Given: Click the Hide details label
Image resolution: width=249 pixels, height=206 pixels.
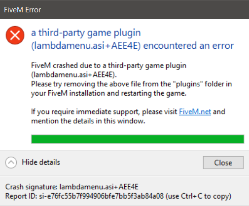Looking at the screenshot, I should coord(41,162).
